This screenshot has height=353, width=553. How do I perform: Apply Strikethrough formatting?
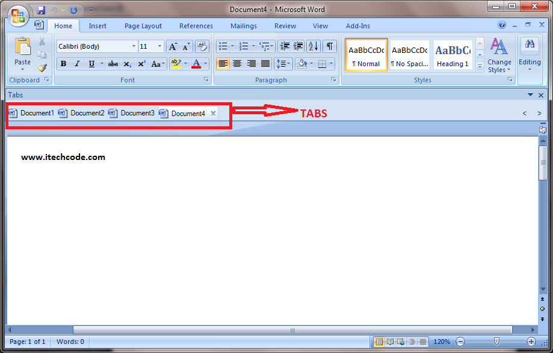tap(113, 64)
